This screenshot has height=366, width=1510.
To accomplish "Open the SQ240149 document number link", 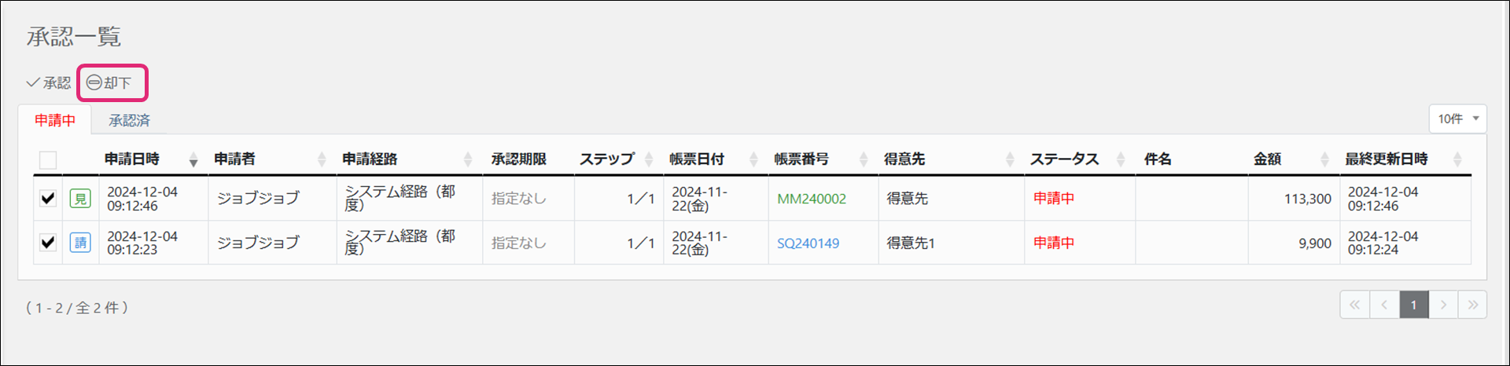I will click(x=808, y=243).
